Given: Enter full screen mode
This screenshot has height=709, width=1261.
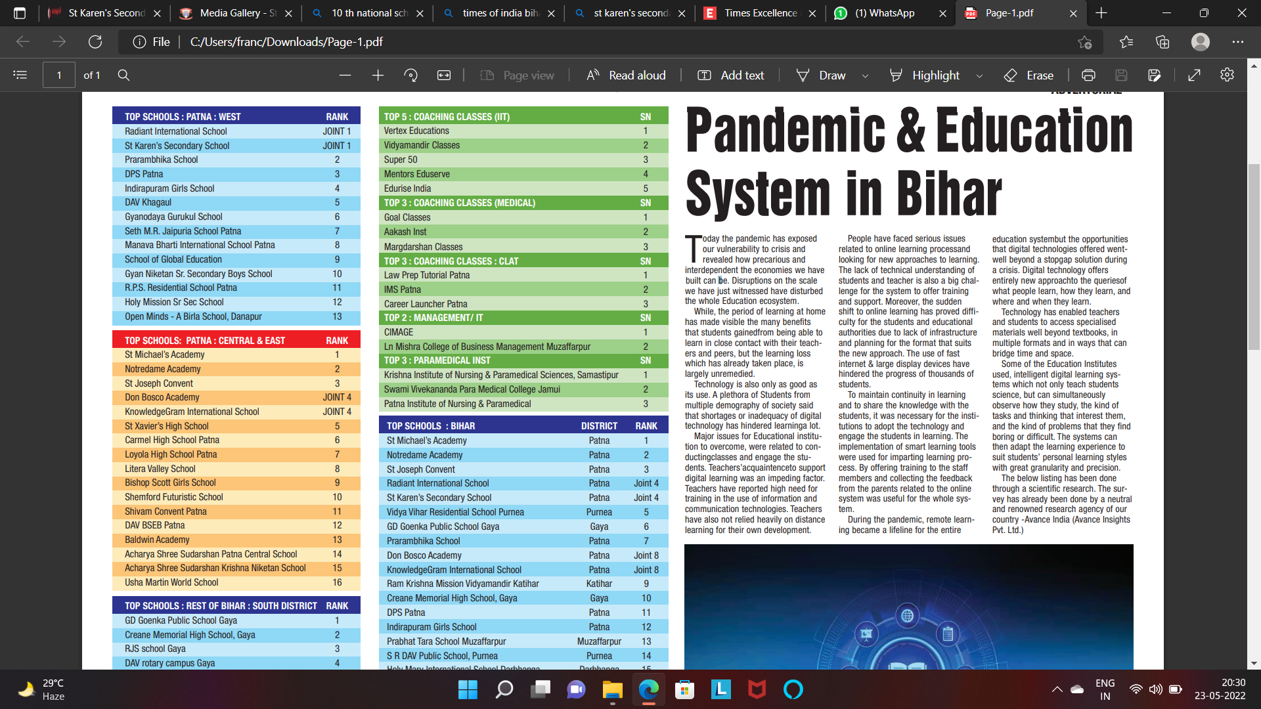Looking at the screenshot, I should tap(1194, 75).
